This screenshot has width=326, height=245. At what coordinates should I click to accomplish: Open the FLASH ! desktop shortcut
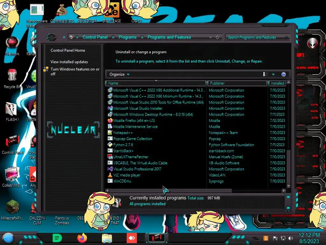pyautogui.click(x=12, y=112)
